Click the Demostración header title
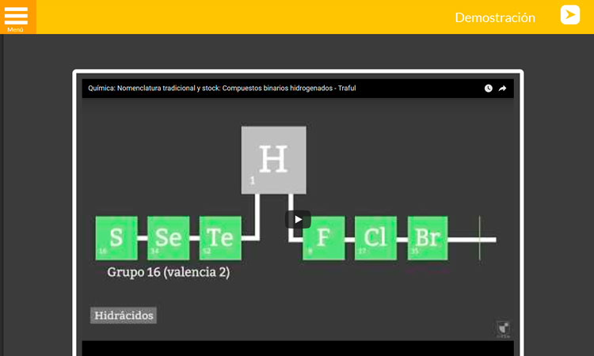This screenshot has width=594, height=356. (x=495, y=17)
